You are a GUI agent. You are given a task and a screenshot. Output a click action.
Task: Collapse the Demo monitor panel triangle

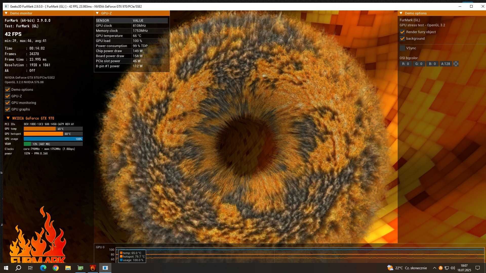point(6,13)
